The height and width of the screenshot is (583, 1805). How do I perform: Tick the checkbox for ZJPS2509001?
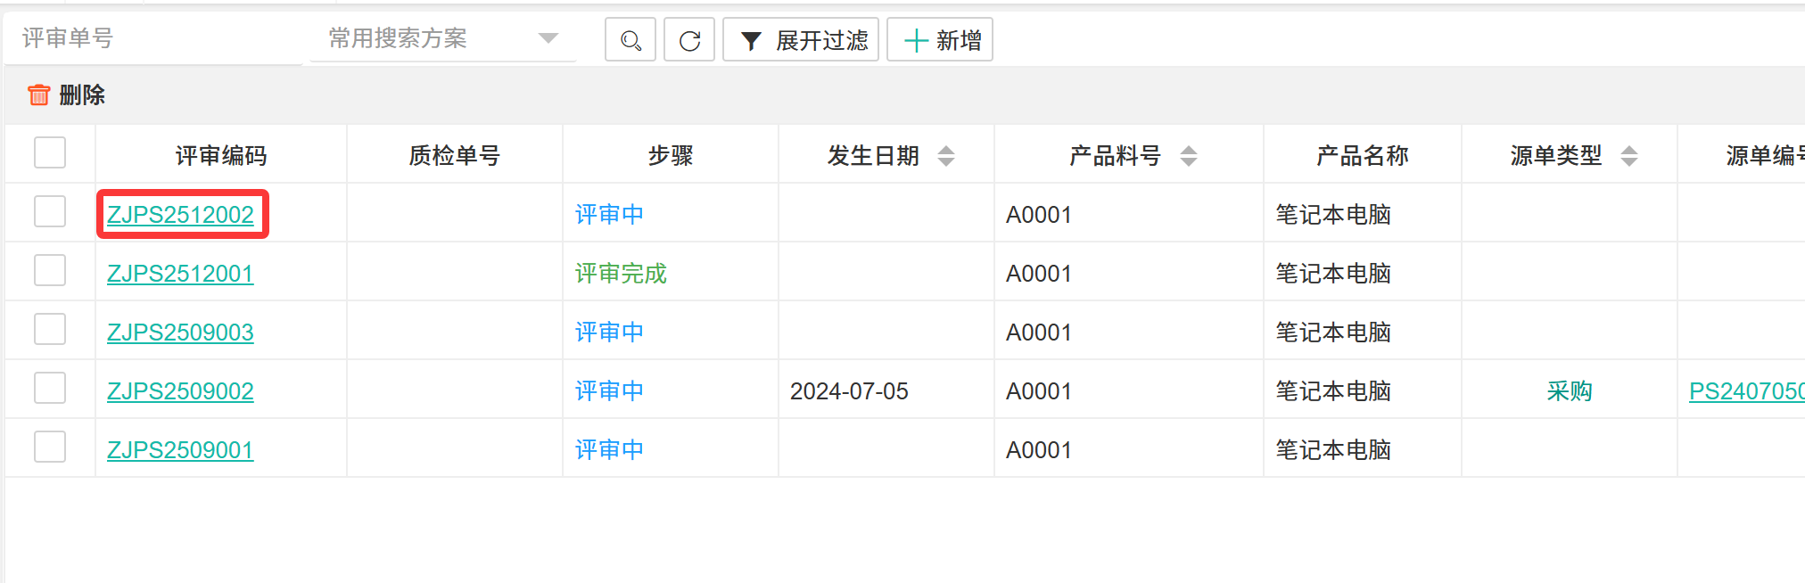pos(50,447)
